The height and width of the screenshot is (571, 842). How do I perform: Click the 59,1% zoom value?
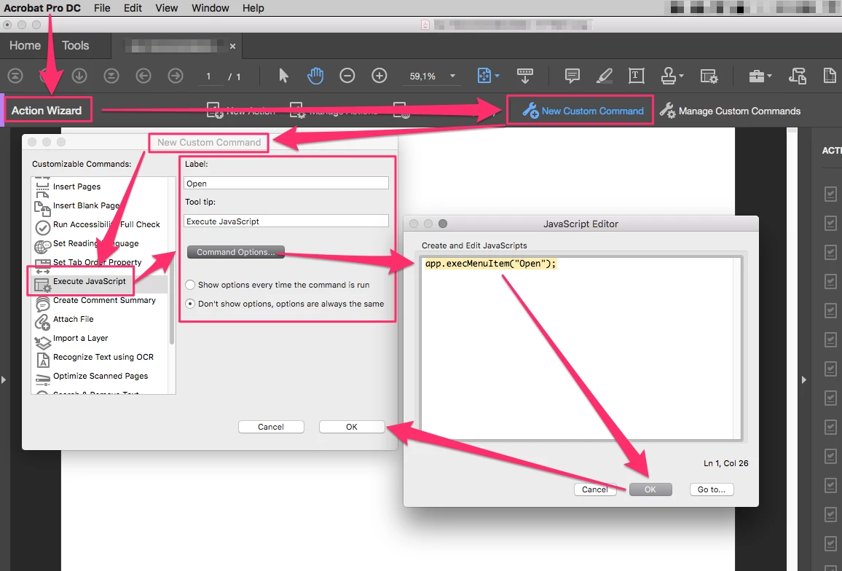pos(422,76)
